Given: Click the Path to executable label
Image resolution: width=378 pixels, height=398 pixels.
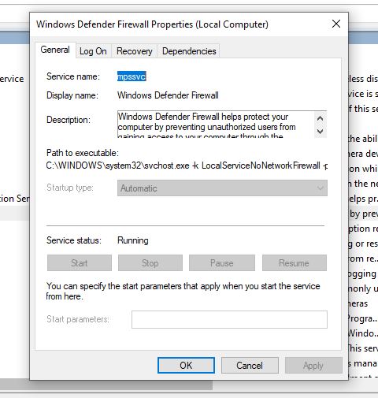Looking at the screenshot, I should (83, 153).
